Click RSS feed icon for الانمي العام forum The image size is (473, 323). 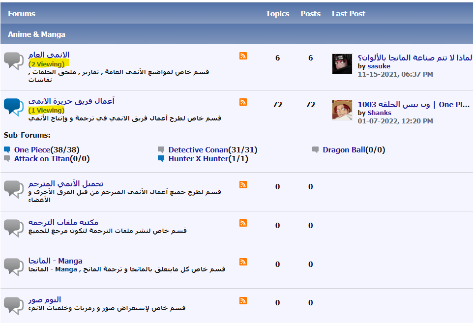tap(243, 56)
